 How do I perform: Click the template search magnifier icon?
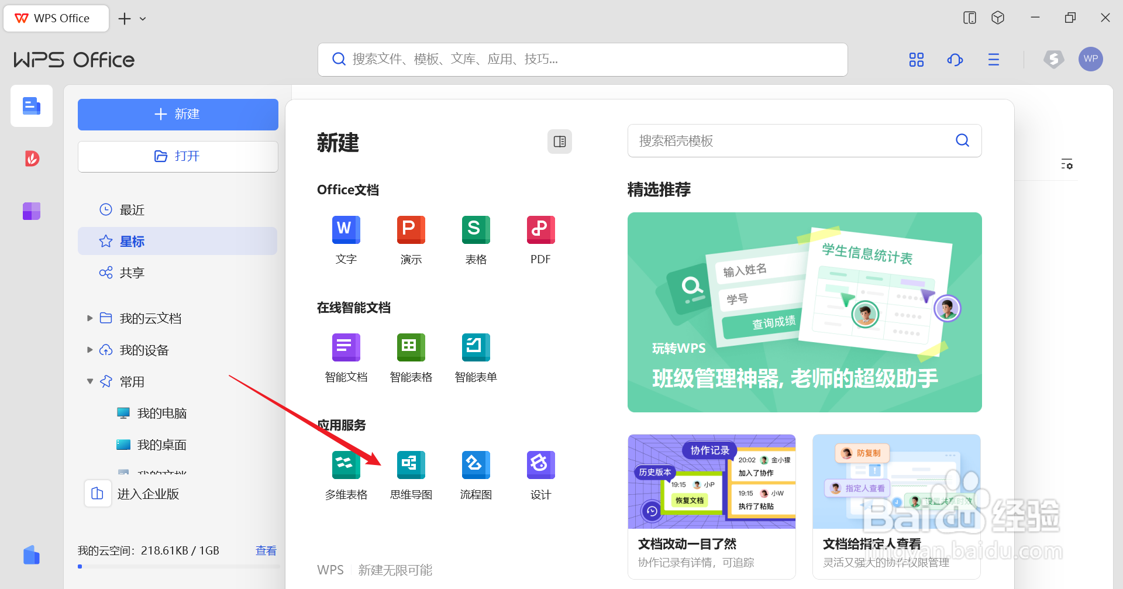(x=963, y=140)
